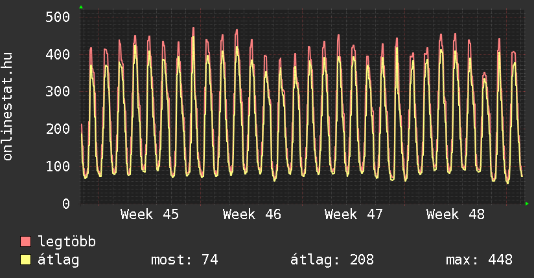Viewport: 534px width, 278px height.
Task: Click the 400 y-axis value
Action: 58,54
